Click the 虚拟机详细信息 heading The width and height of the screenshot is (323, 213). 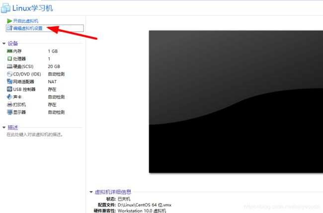113,192
